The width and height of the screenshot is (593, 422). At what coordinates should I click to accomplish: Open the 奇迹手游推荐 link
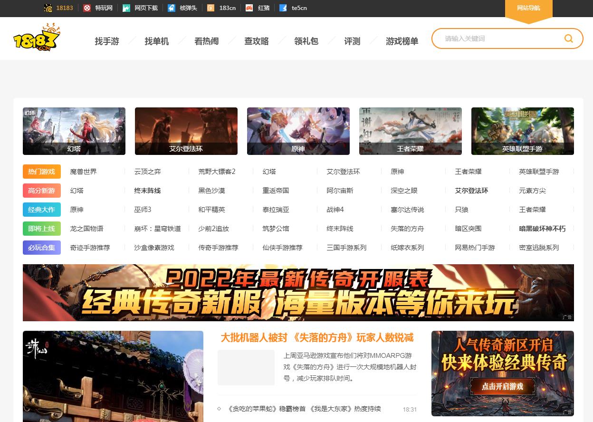90,248
